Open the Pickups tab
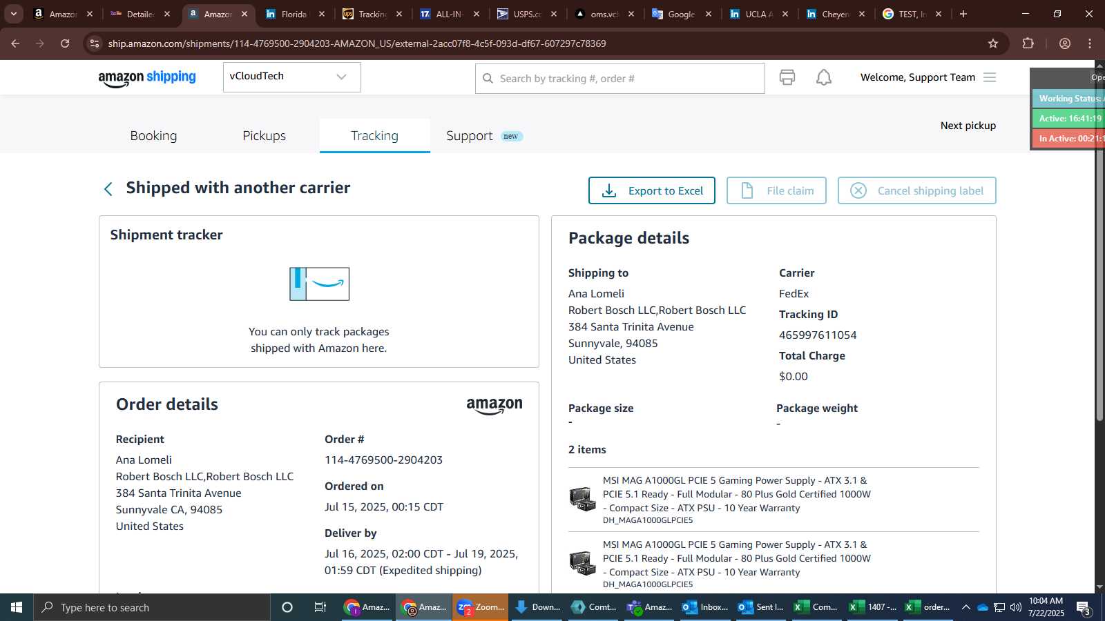Image resolution: width=1105 pixels, height=621 pixels. click(264, 136)
